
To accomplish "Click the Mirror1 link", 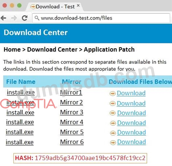I will (x=71, y=93).
